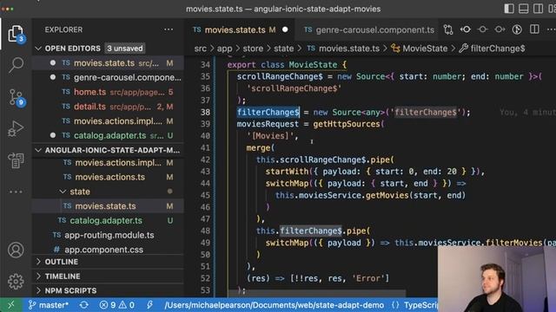
Task: Open the Search view in activity bar
Action: pyautogui.click(x=16, y=65)
